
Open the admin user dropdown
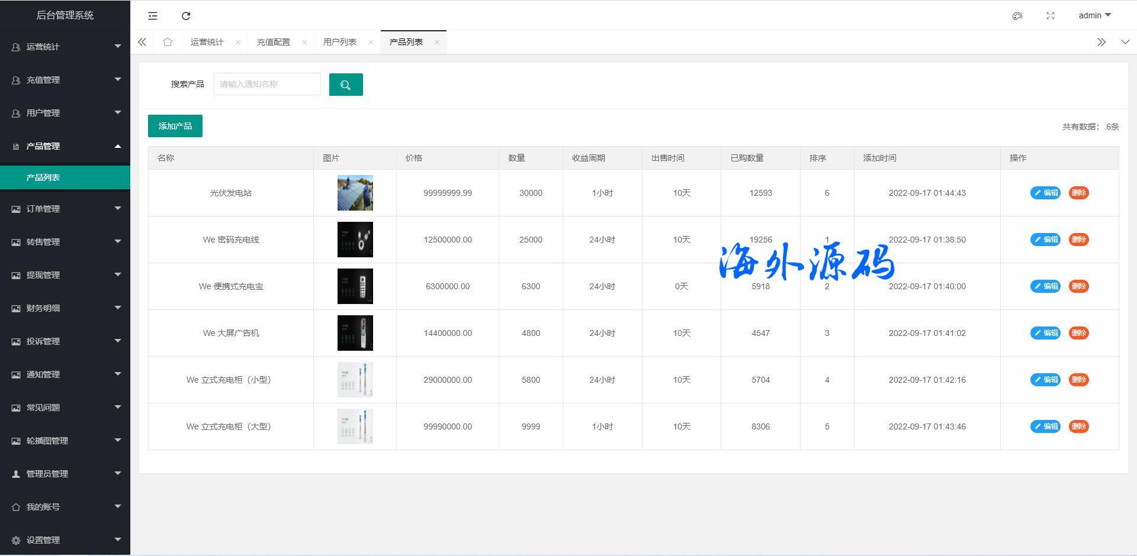tap(1094, 15)
